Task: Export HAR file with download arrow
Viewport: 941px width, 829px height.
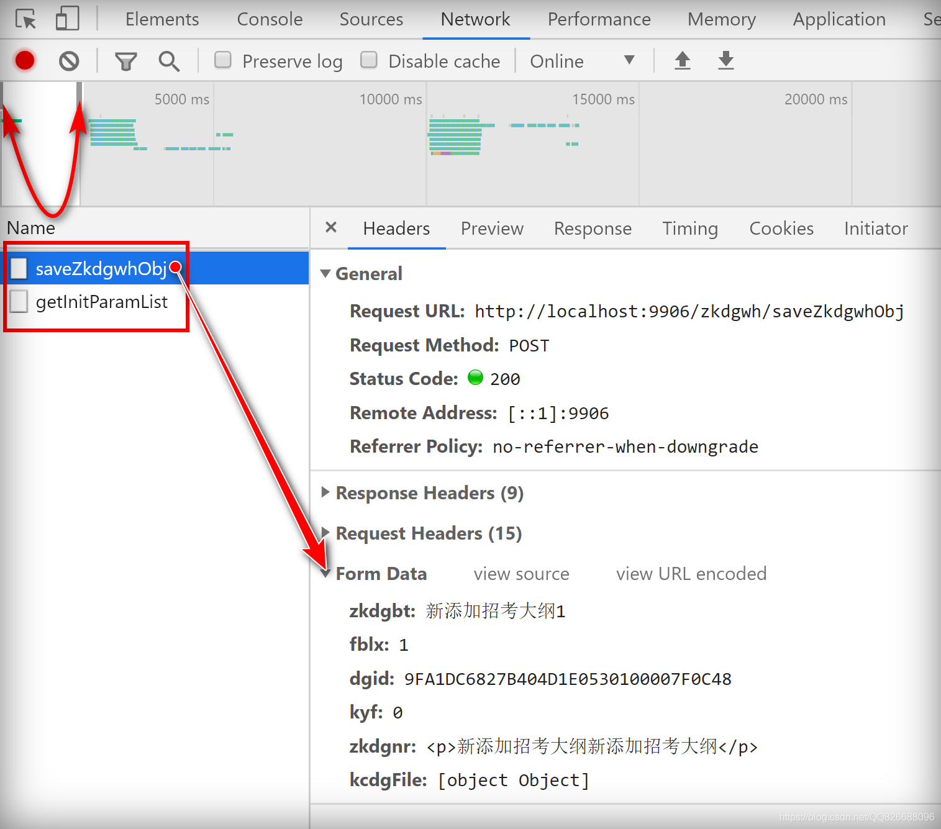Action: click(726, 60)
